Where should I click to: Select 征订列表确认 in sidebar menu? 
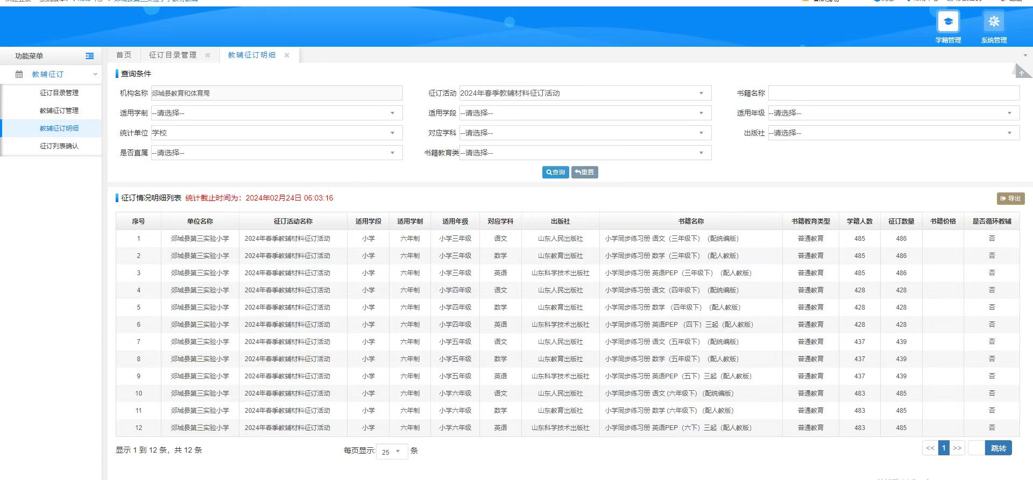(x=59, y=146)
